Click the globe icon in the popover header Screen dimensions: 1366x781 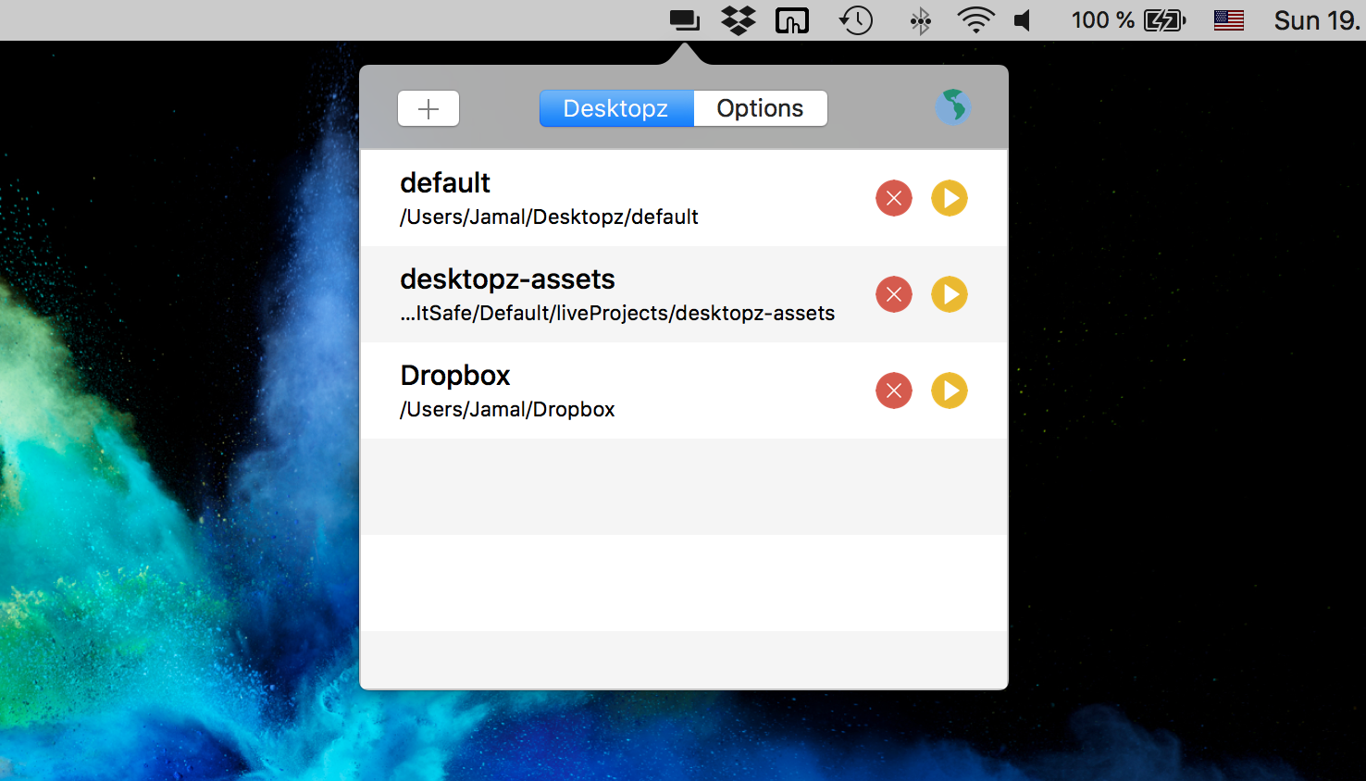tap(952, 107)
